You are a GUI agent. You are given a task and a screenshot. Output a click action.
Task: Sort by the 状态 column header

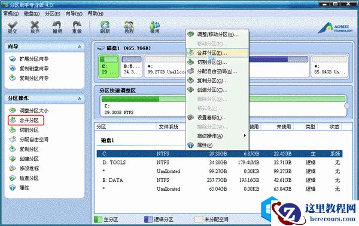(x=334, y=126)
